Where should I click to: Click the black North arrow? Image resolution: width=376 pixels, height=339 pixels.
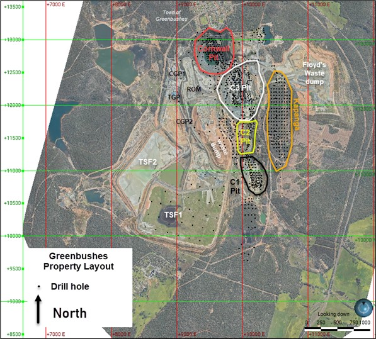38,309
